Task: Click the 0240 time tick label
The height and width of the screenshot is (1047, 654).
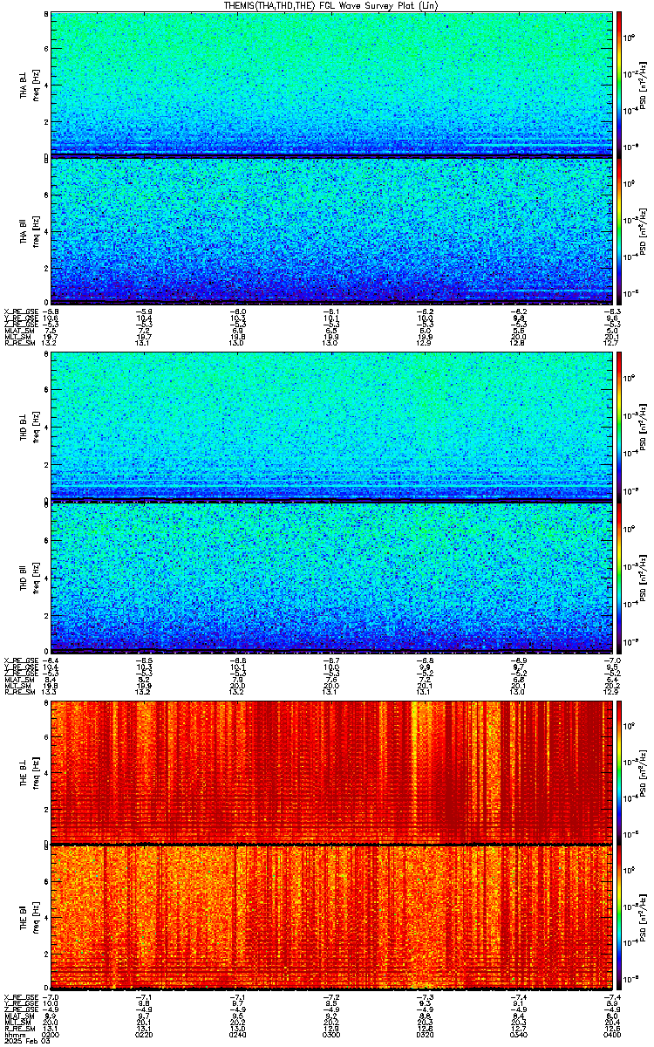Action: click(x=239, y=1034)
